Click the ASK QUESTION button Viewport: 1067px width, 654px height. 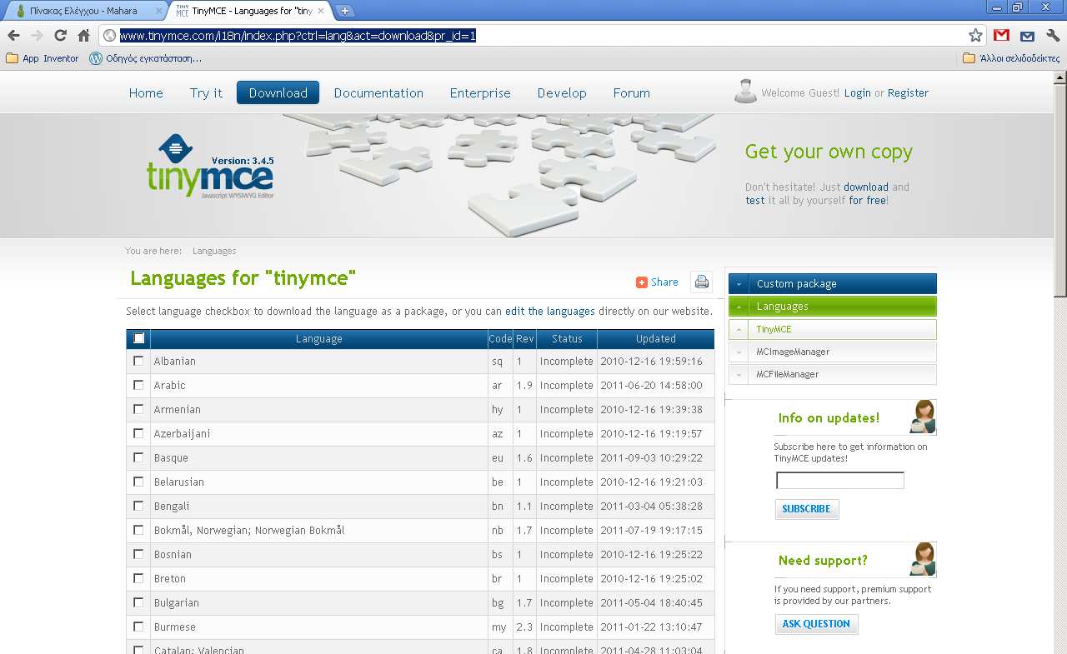[x=816, y=624]
